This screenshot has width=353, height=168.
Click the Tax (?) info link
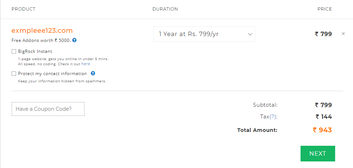pos(273,117)
